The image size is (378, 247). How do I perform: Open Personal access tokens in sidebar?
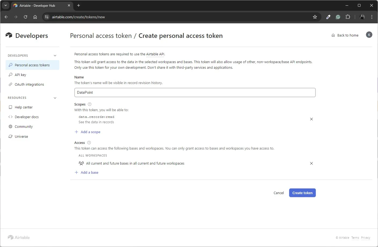32,65
